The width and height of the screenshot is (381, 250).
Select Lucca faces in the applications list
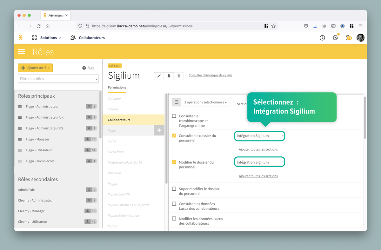coord(116,152)
